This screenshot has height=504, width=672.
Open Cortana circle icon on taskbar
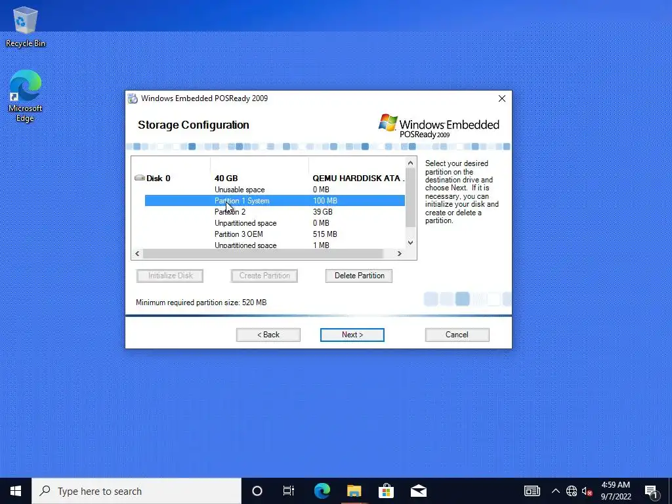pos(257,491)
